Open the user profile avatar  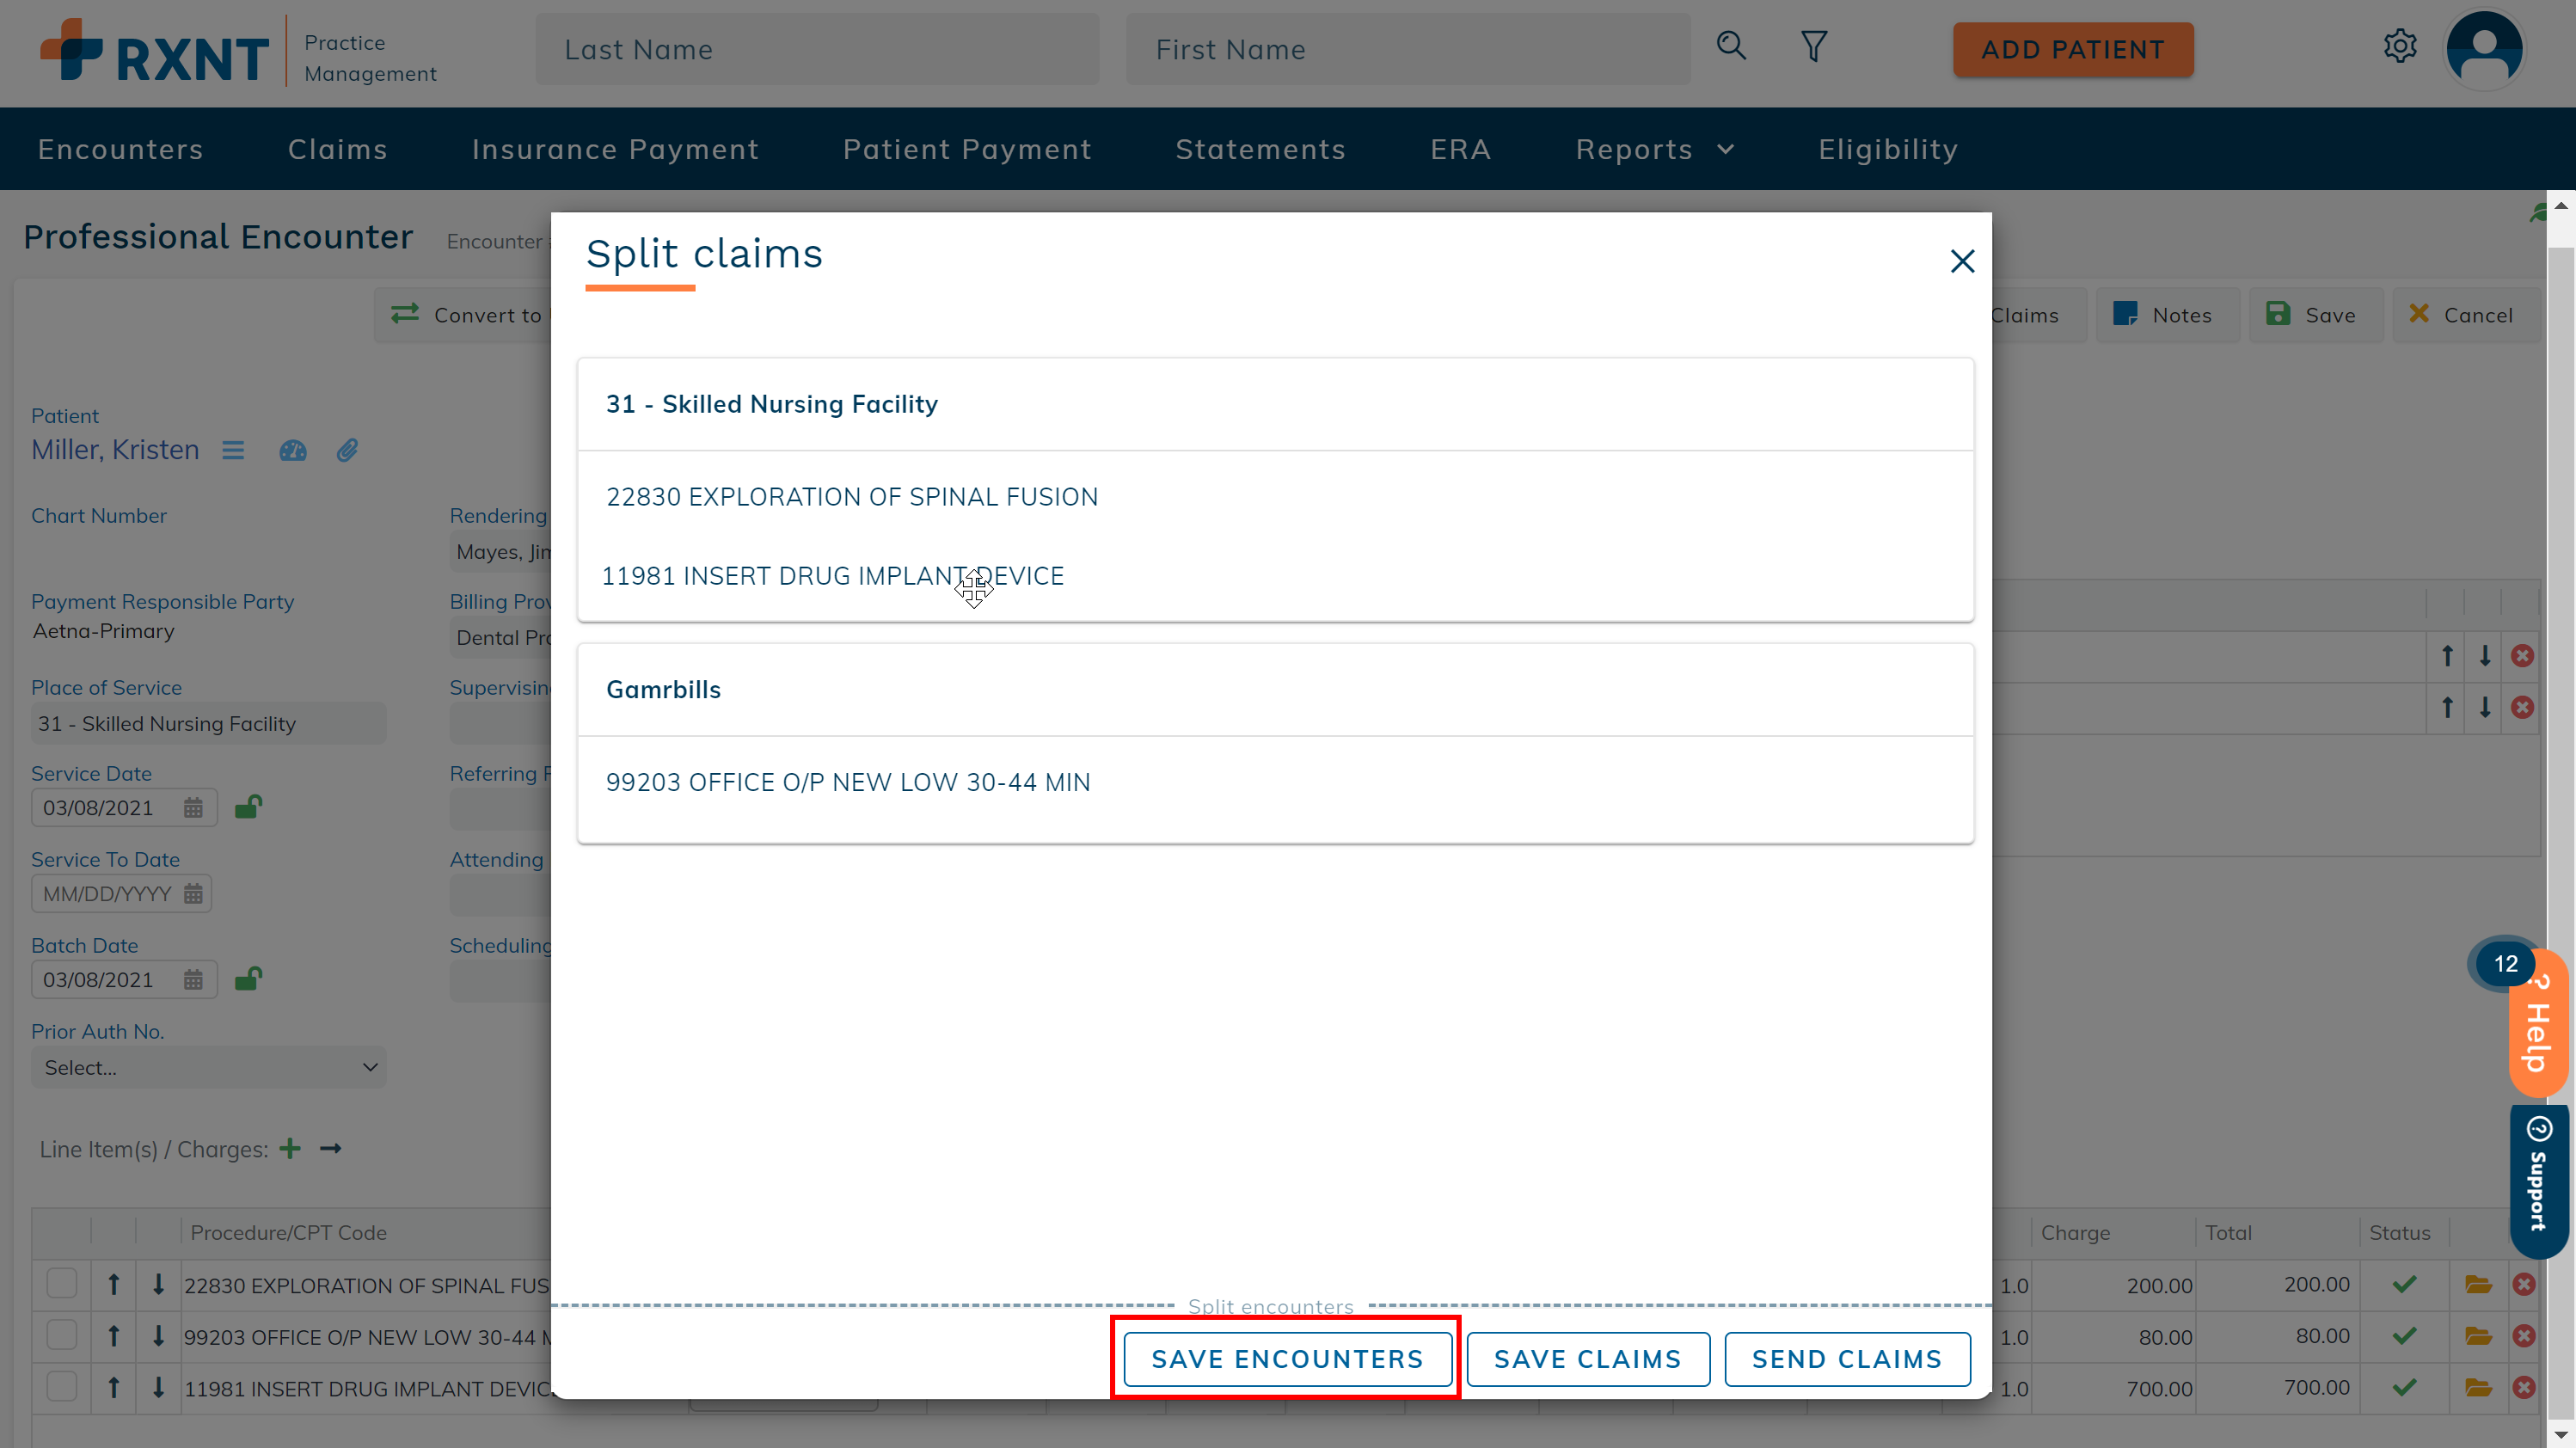tap(2484, 49)
